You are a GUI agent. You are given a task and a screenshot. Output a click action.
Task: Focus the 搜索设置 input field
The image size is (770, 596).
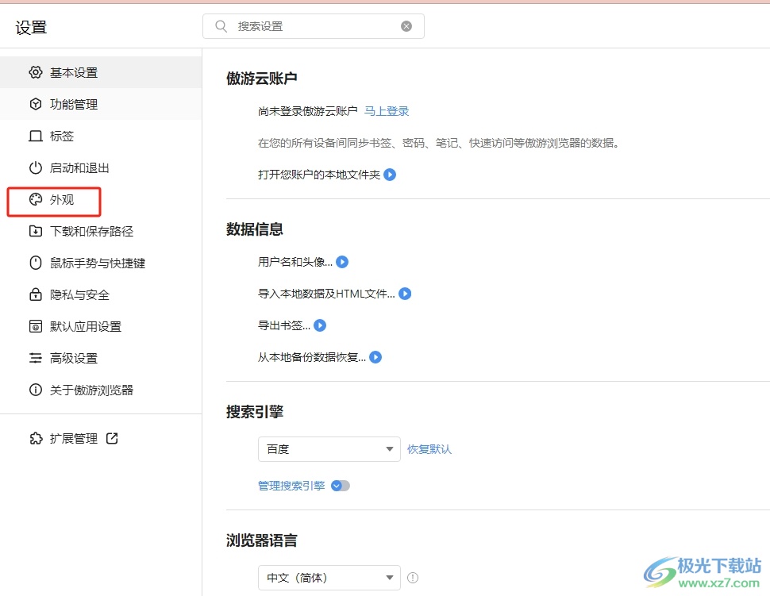[314, 26]
